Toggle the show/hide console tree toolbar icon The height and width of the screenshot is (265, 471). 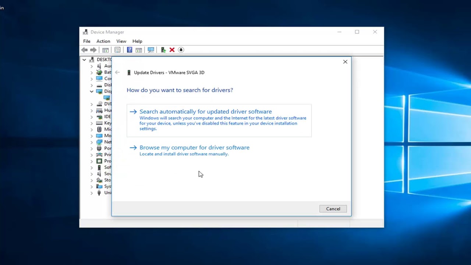tap(105, 50)
